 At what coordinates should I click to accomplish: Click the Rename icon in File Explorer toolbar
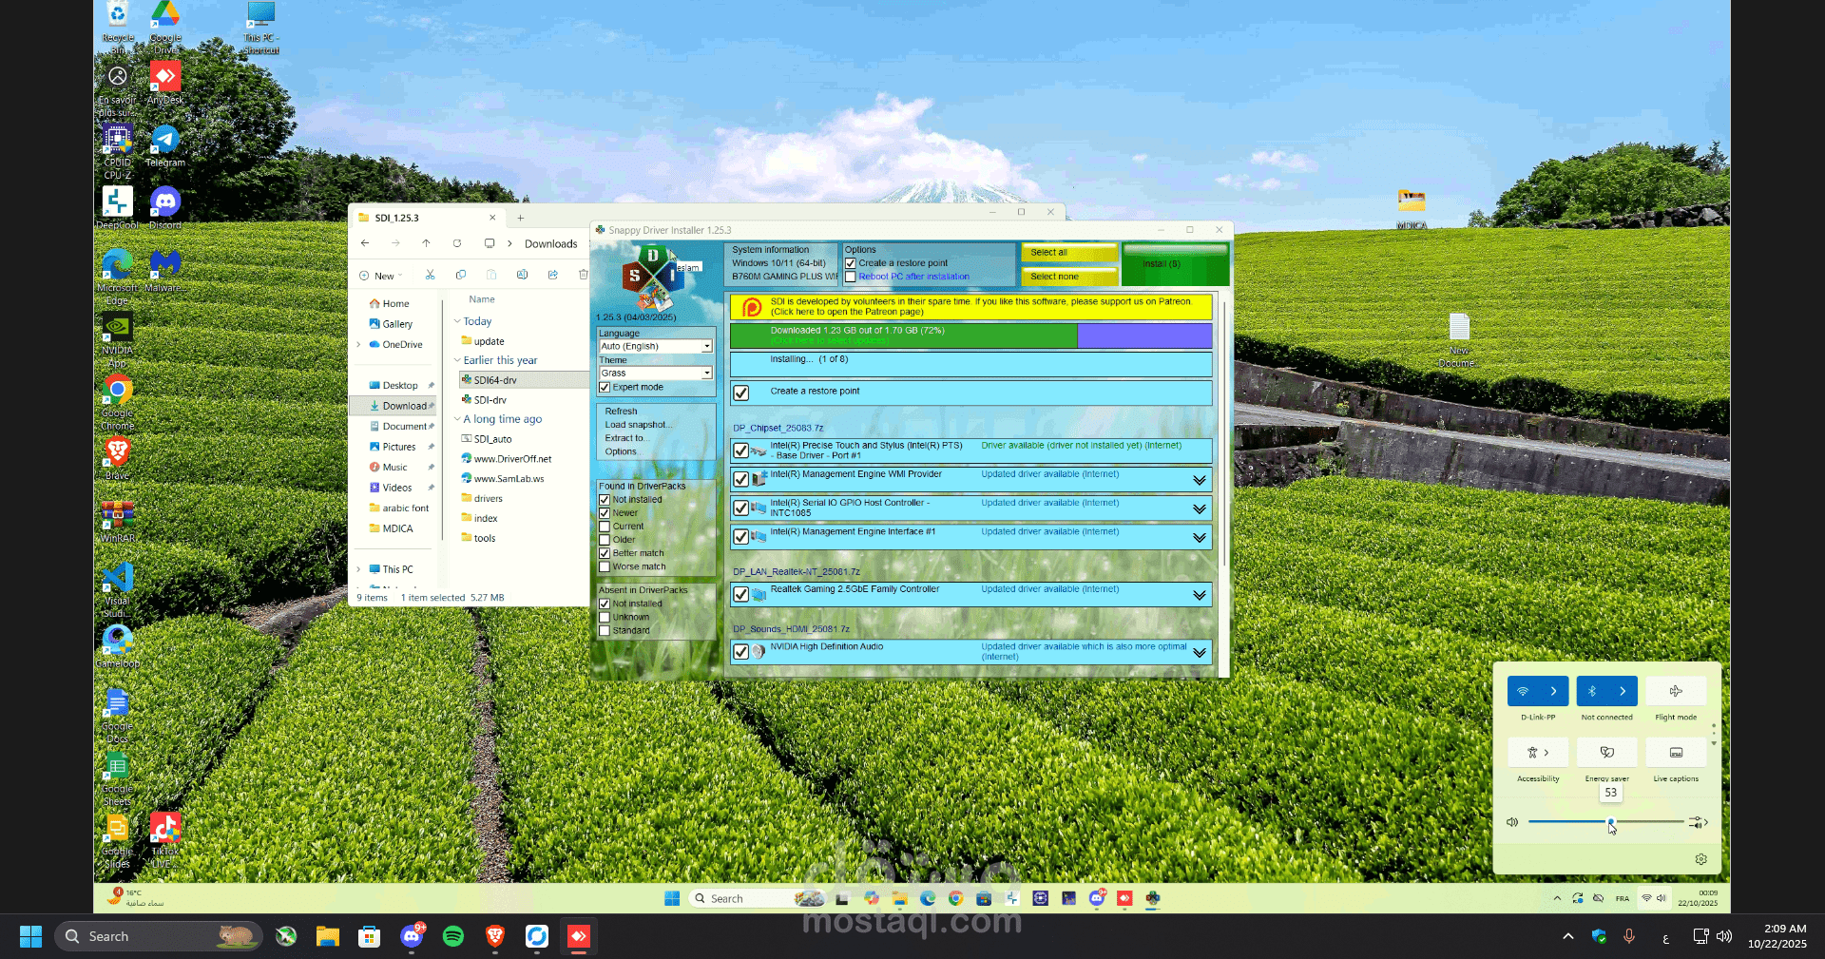(522, 275)
